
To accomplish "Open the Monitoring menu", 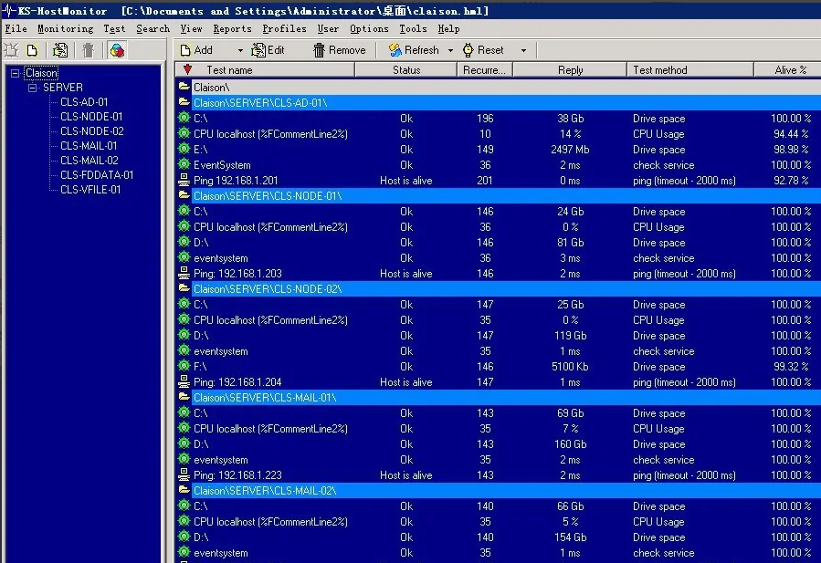I will [x=65, y=29].
